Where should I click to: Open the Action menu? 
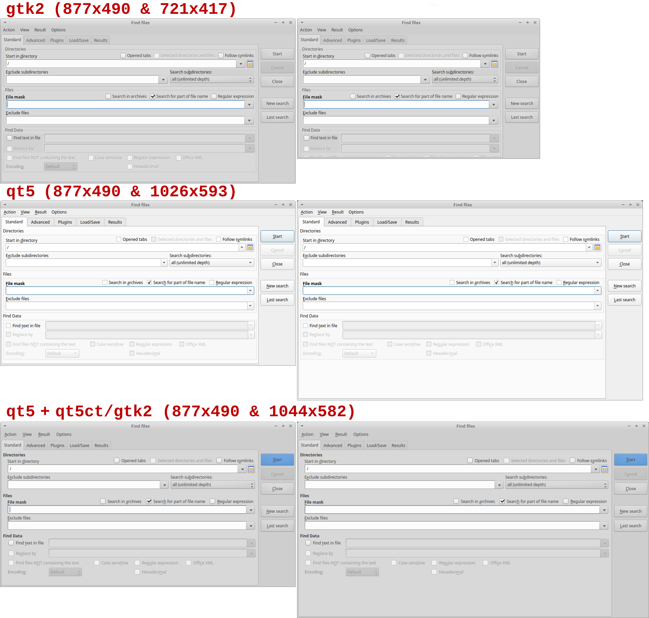point(9,30)
